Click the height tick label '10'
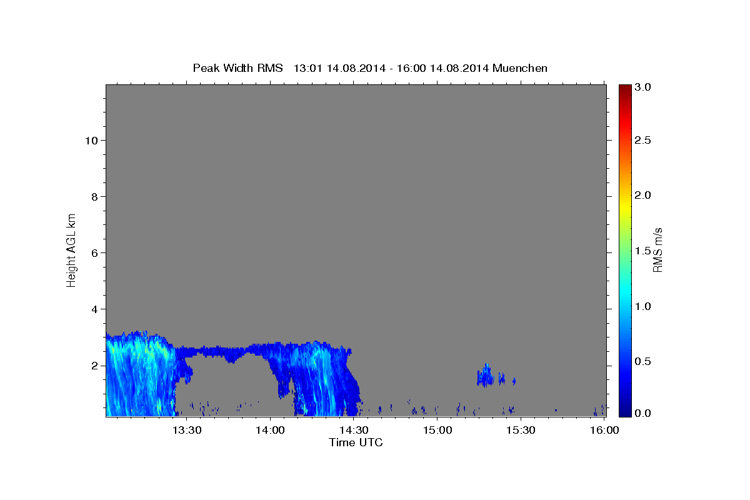Viewport: 750px width, 500px height. pos(91,141)
